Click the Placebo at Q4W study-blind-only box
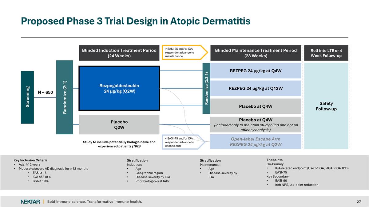This screenshot has width=369, height=207. (x=256, y=125)
